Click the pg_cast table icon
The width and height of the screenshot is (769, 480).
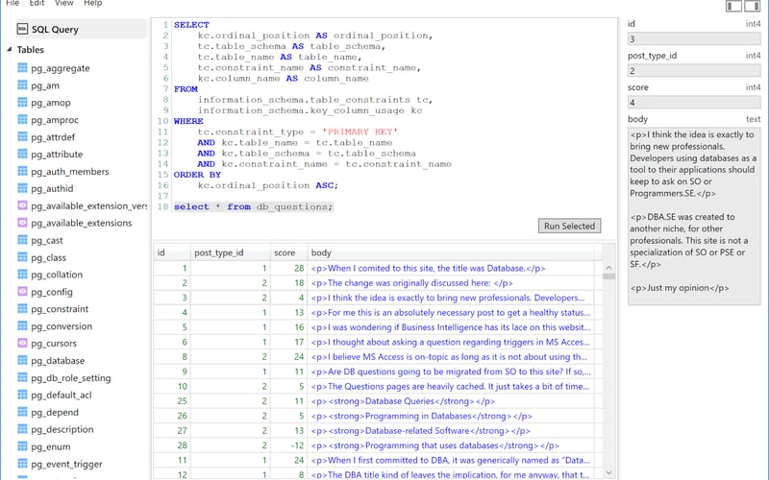point(22,240)
